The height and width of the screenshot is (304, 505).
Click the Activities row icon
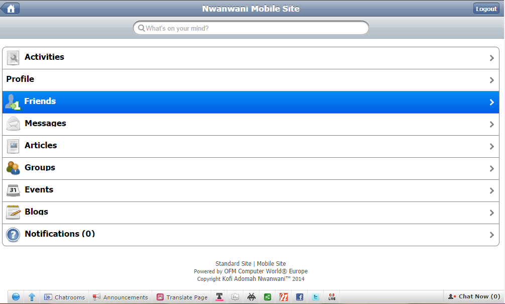tap(13, 58)
